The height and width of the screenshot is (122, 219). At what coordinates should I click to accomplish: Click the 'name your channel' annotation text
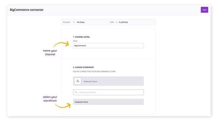[x=50, y=53]
